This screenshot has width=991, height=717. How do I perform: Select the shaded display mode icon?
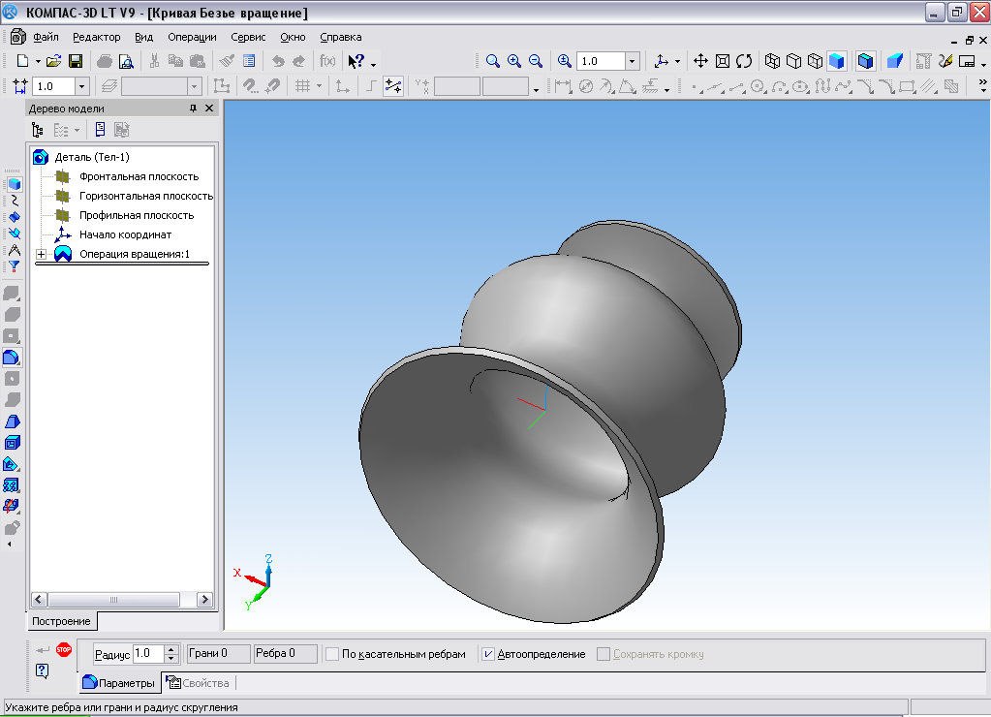click(835, 60)
